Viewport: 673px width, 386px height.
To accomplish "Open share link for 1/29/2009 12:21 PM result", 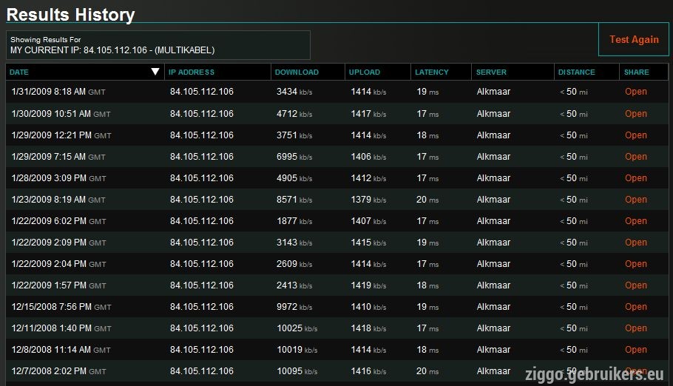I will click(x=636, y=135).
